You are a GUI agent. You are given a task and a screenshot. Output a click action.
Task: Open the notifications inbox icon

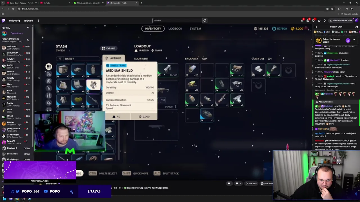click(308, 20)
